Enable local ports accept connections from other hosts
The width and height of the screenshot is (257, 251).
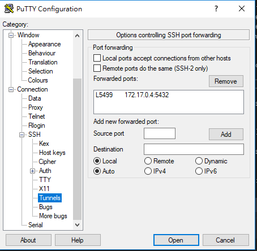[97, 58]
